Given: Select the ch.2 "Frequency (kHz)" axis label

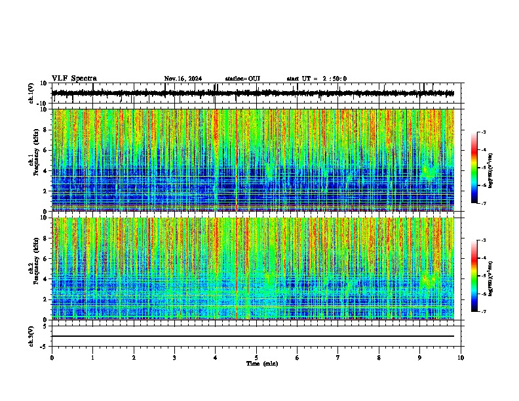Looking at the screenshot, I should pyautogui.click(x=36, y=261).
